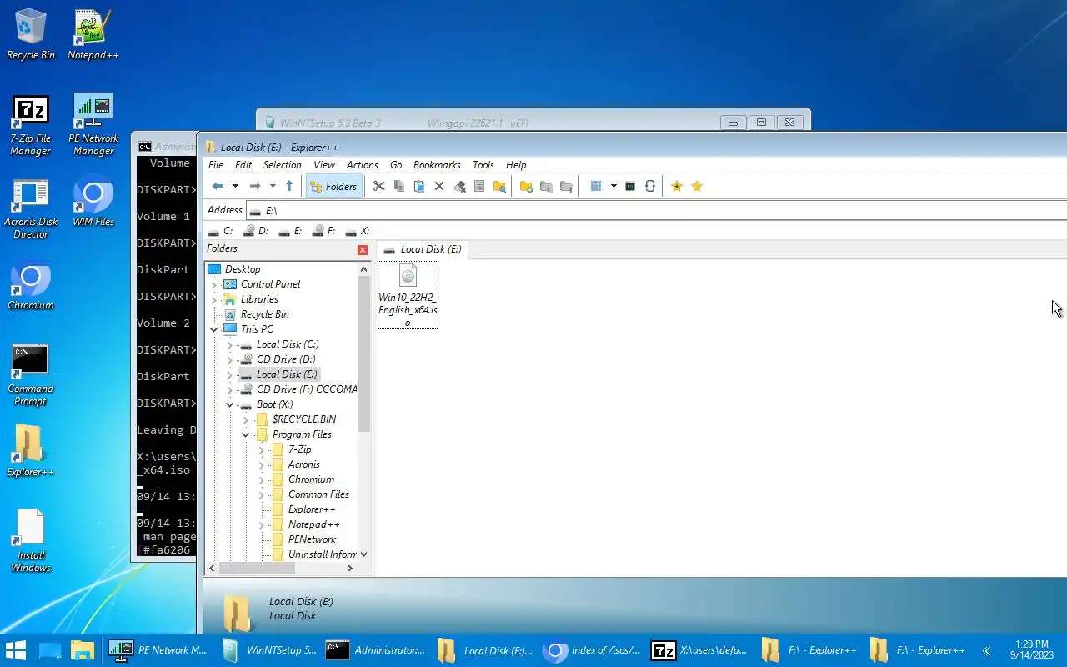Open Properties from the toolbar
Screen dimensions: 1067x667
479,187
